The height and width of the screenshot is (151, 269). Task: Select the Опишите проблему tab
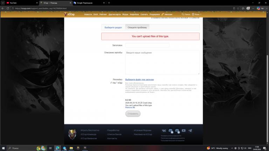(137, 27)
